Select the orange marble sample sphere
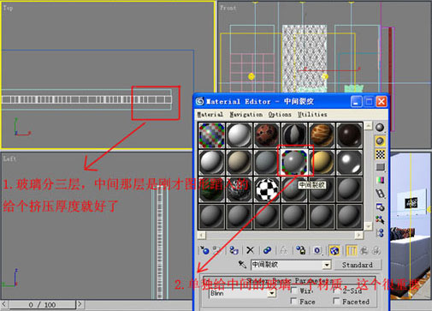This screenshot has height=311, width=432. (x=322, y=135)
